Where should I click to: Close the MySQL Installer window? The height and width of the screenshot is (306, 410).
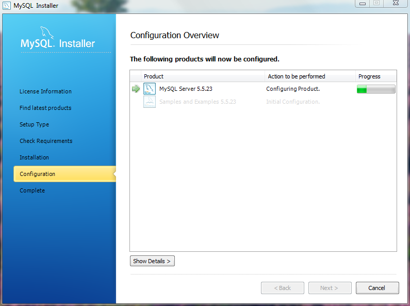coord(396,3)
